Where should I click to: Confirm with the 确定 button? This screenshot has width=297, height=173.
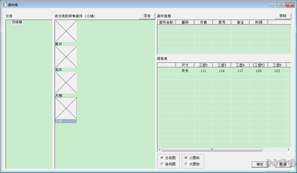[260, 164]
